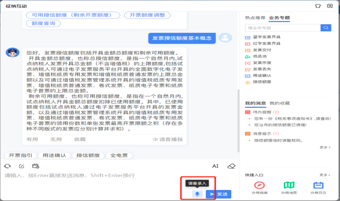
Task: Select 用途确认 quick chip above input
Action: coord(54,156)
